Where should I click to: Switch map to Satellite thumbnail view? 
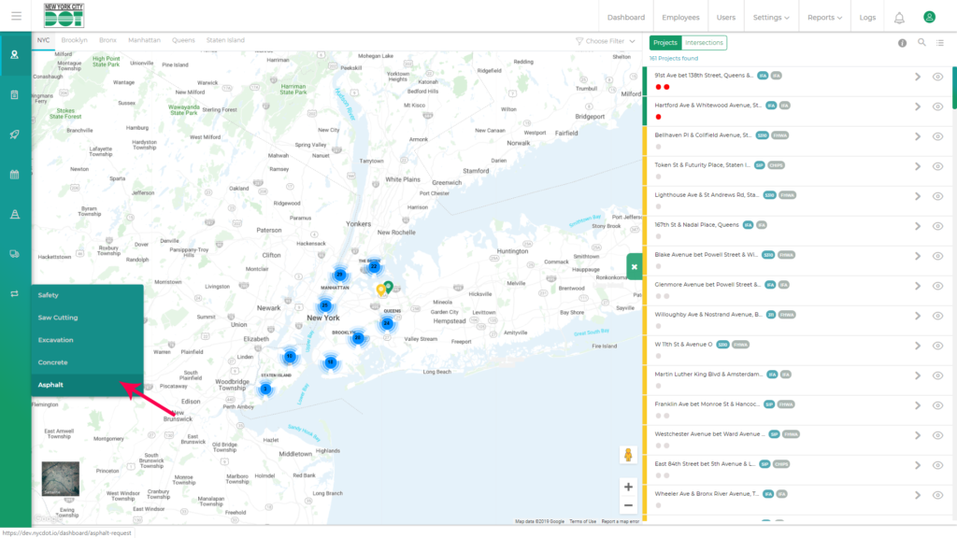(60, 478)
